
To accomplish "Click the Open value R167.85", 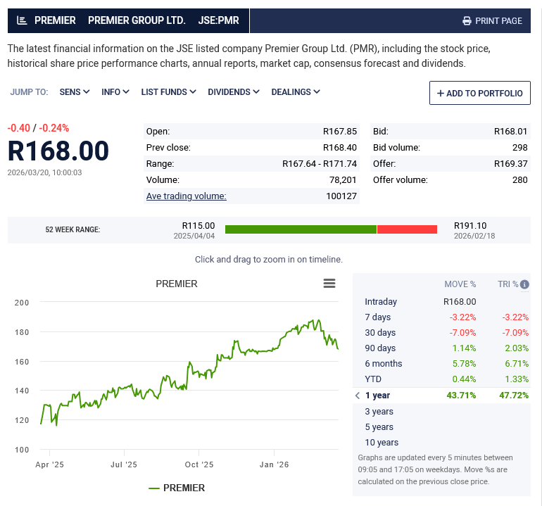I will tap(340, 132).
